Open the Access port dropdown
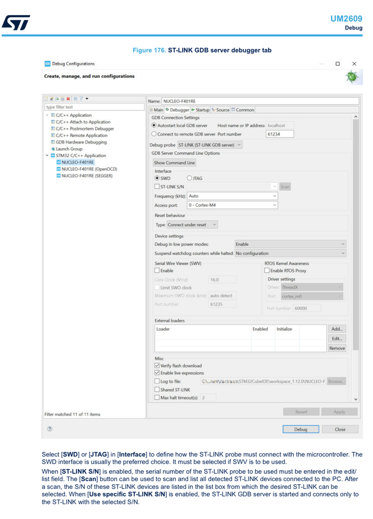This screenshot has width=373, height=519. (233, 205)
